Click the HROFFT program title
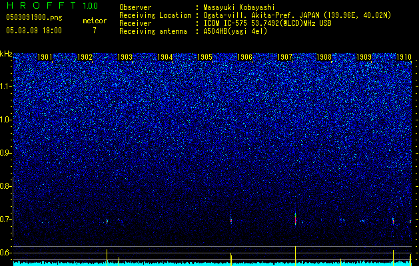This screenshot has height=266, width=419. [41, 5]
